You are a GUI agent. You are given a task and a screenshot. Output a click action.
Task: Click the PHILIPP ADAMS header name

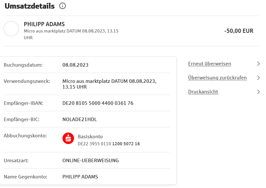click(44, 24)
